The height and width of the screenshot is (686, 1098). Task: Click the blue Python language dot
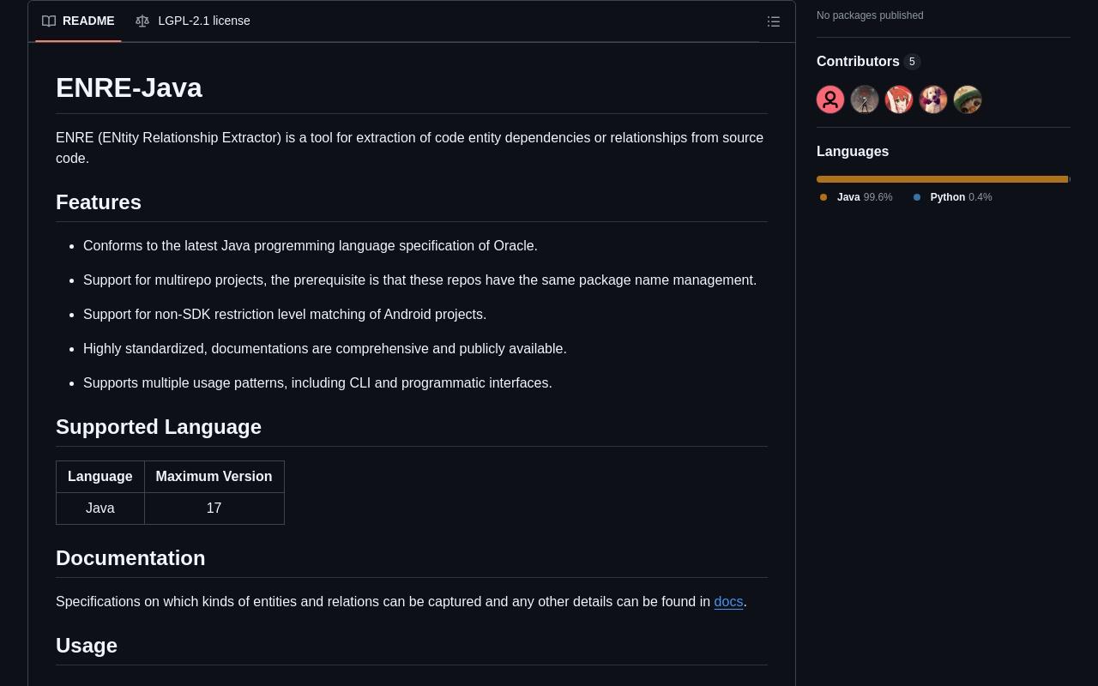coord(917,197)
